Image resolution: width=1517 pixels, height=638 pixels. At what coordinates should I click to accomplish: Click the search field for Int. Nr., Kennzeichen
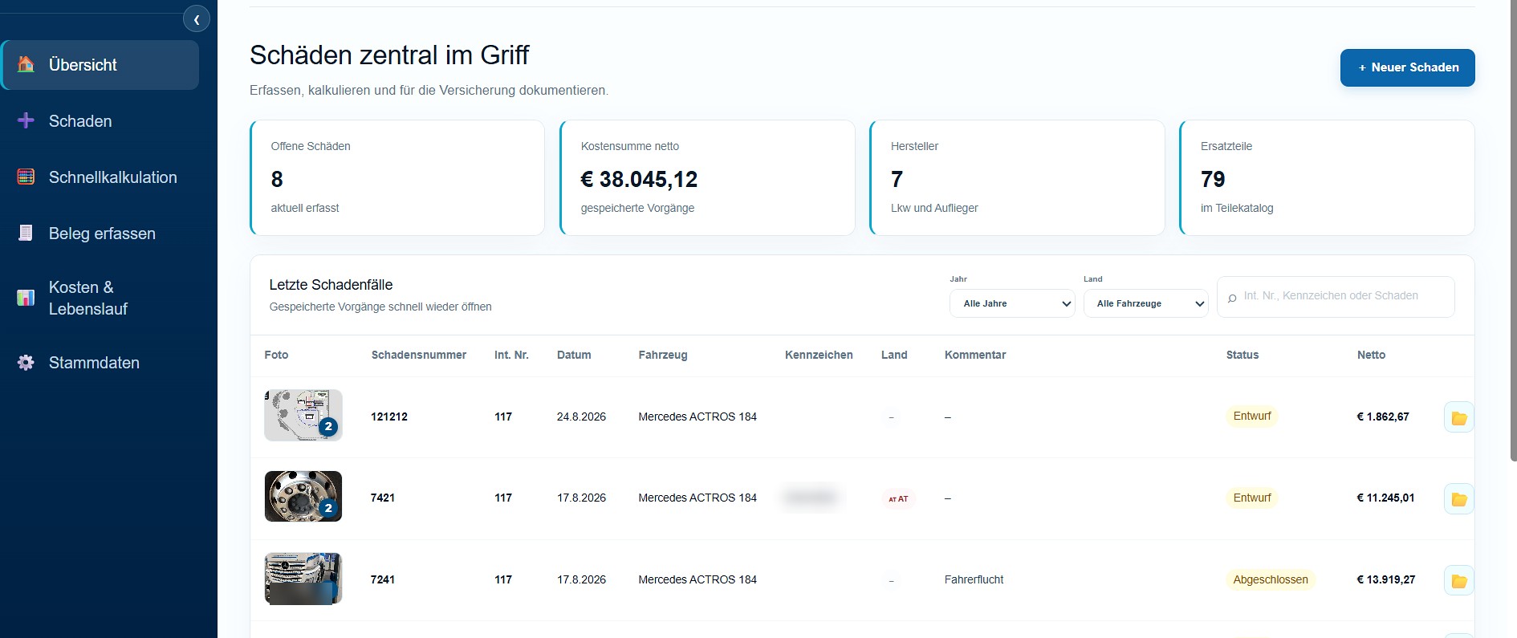1336,297
